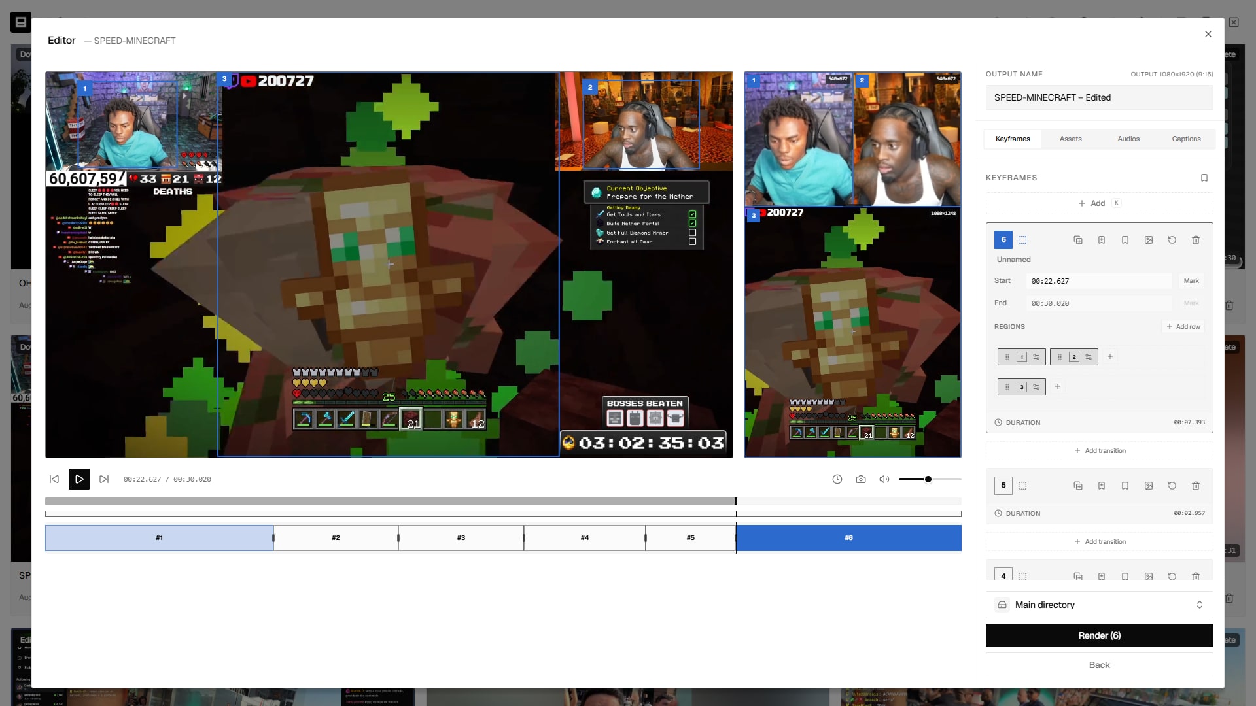Switch to the Captions tab

[1186, 139]
